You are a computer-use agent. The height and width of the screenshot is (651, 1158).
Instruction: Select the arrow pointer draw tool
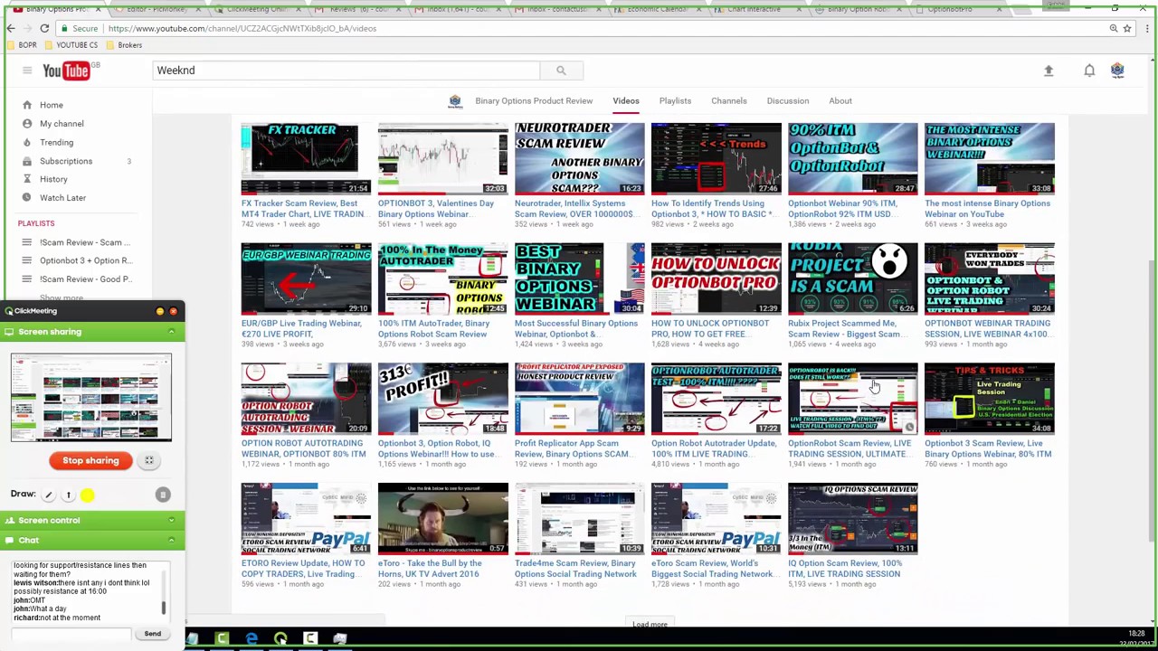coord(68,495)
